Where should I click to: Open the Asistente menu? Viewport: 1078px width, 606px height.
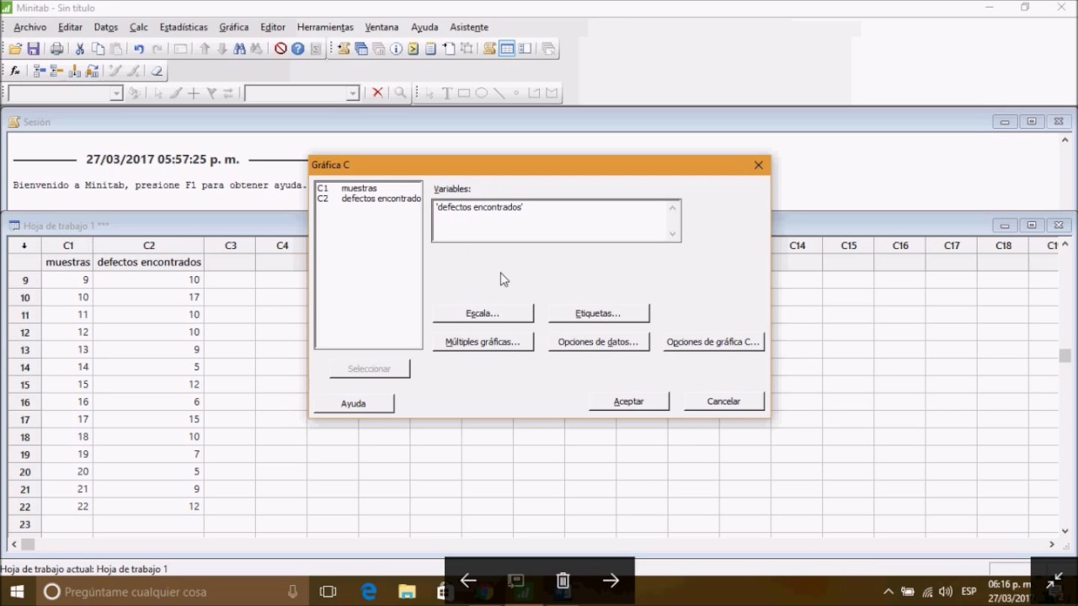[469, 27]
